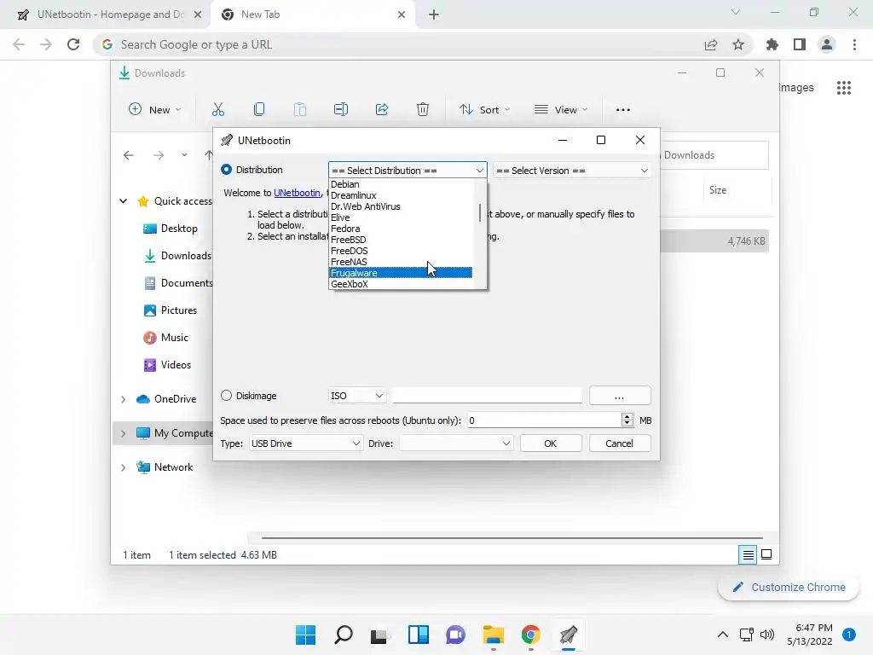Open the Sort menu in Explorer
Viewport: 873px width, 655px height.
[x=484, y=110]
